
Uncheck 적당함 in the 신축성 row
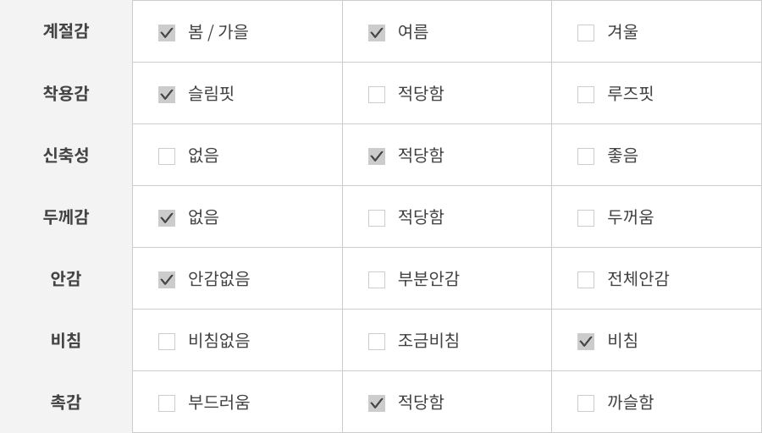click(x=377, y=156)
